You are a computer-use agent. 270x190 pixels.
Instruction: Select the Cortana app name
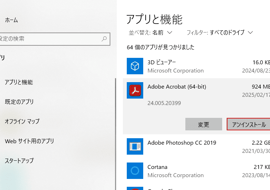(157, 167)
